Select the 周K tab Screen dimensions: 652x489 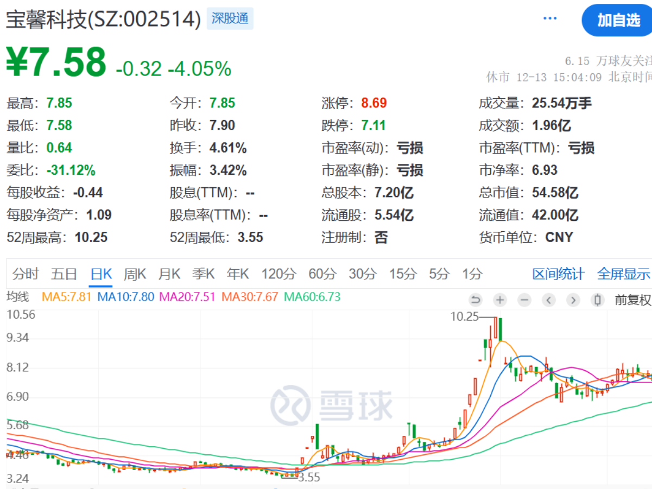click(x=135, y=274)
